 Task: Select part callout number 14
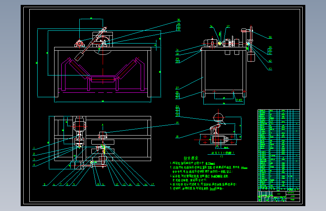[130, 184]
